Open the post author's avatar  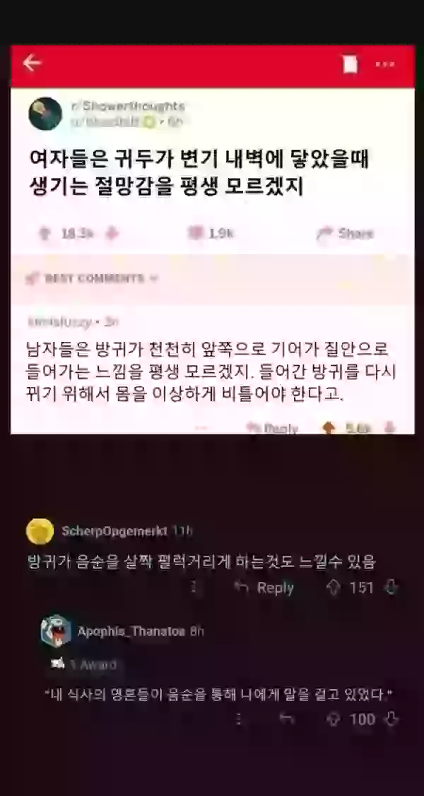[45, 114]
